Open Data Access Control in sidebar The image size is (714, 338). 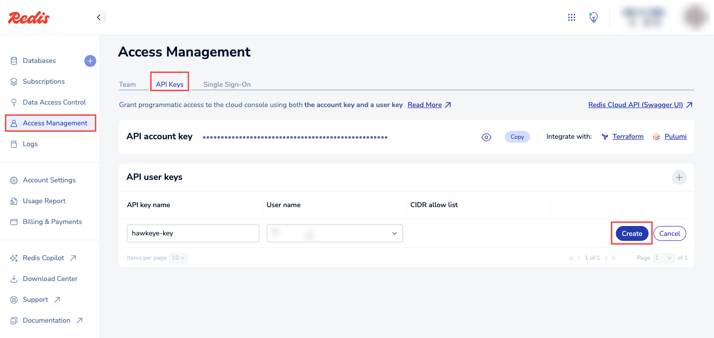pos(54,102)
